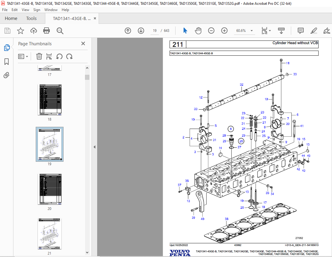Choose the Selection arrow tool

185,31
